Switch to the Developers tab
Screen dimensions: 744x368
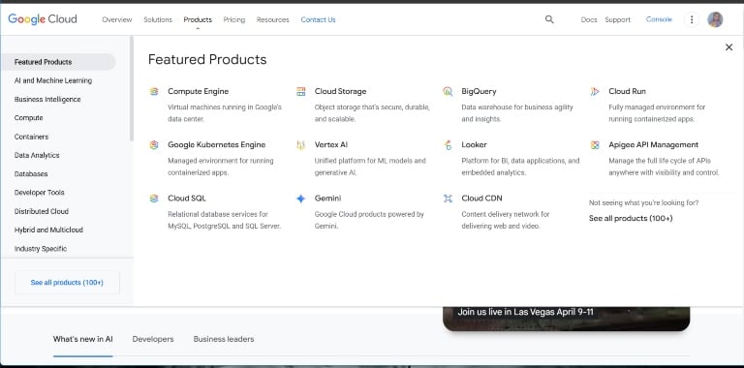point(153,339)
